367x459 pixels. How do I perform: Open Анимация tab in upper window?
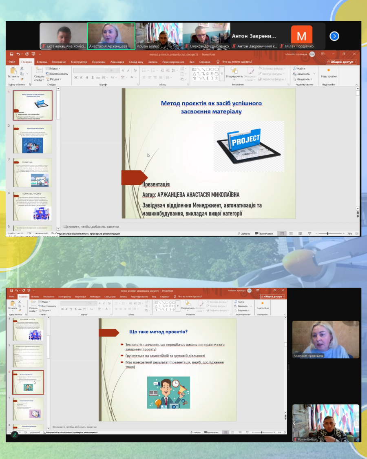click(x=117, y=62)
